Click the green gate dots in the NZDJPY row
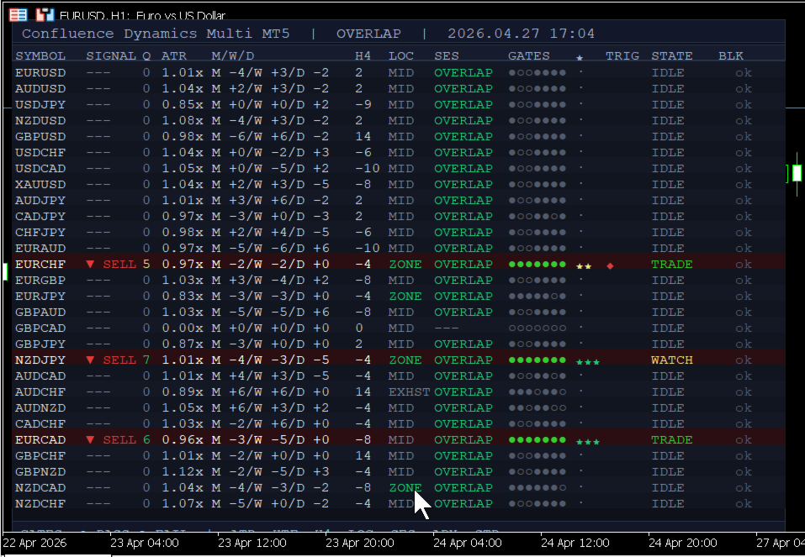The width and height of the screenshot is (805, 557). (537, 360)
